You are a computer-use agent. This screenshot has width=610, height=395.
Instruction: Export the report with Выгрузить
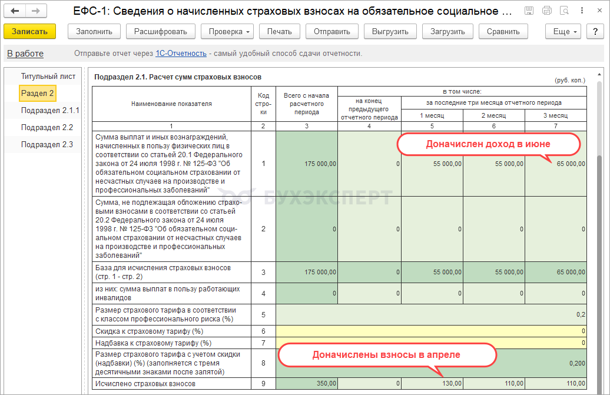(x=390, y=31)
